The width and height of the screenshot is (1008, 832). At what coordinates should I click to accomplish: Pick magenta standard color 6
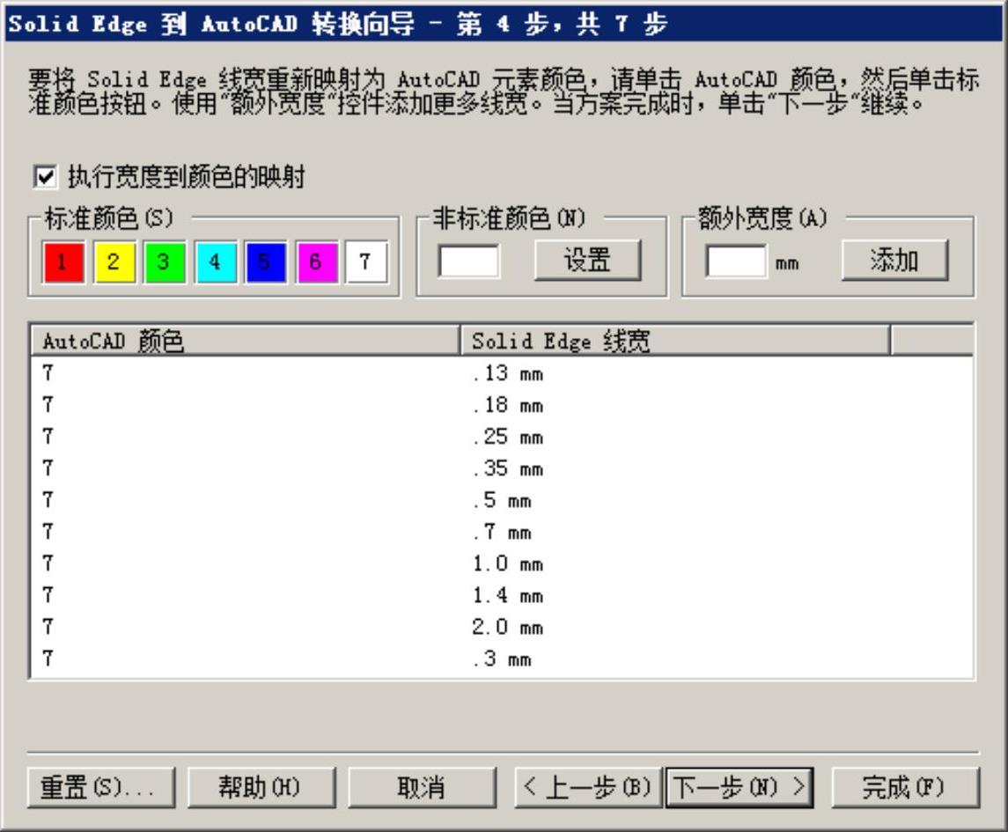316,261
